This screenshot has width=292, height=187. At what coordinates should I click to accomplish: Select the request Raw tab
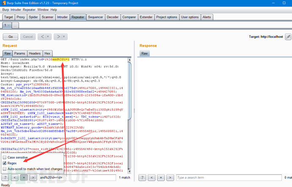(8, 53)
